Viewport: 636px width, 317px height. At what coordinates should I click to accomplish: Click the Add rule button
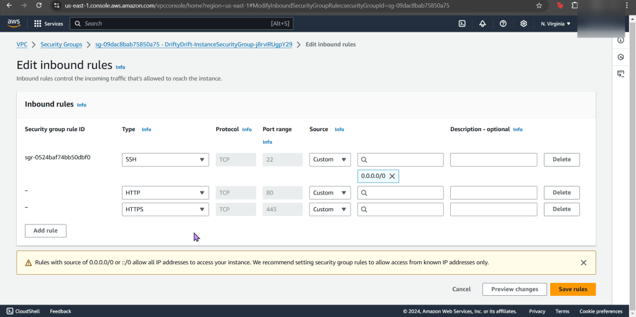click(x=45, y=231)
